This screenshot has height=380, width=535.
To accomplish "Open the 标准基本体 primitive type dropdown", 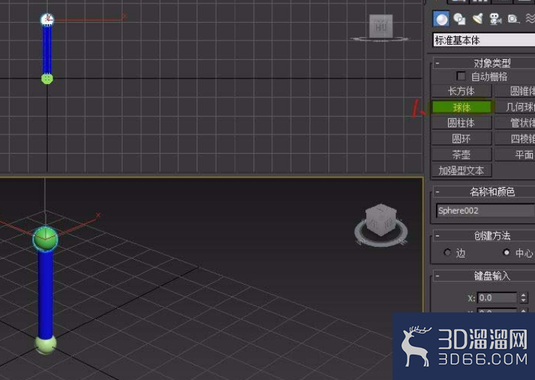I will click(484, 41).
